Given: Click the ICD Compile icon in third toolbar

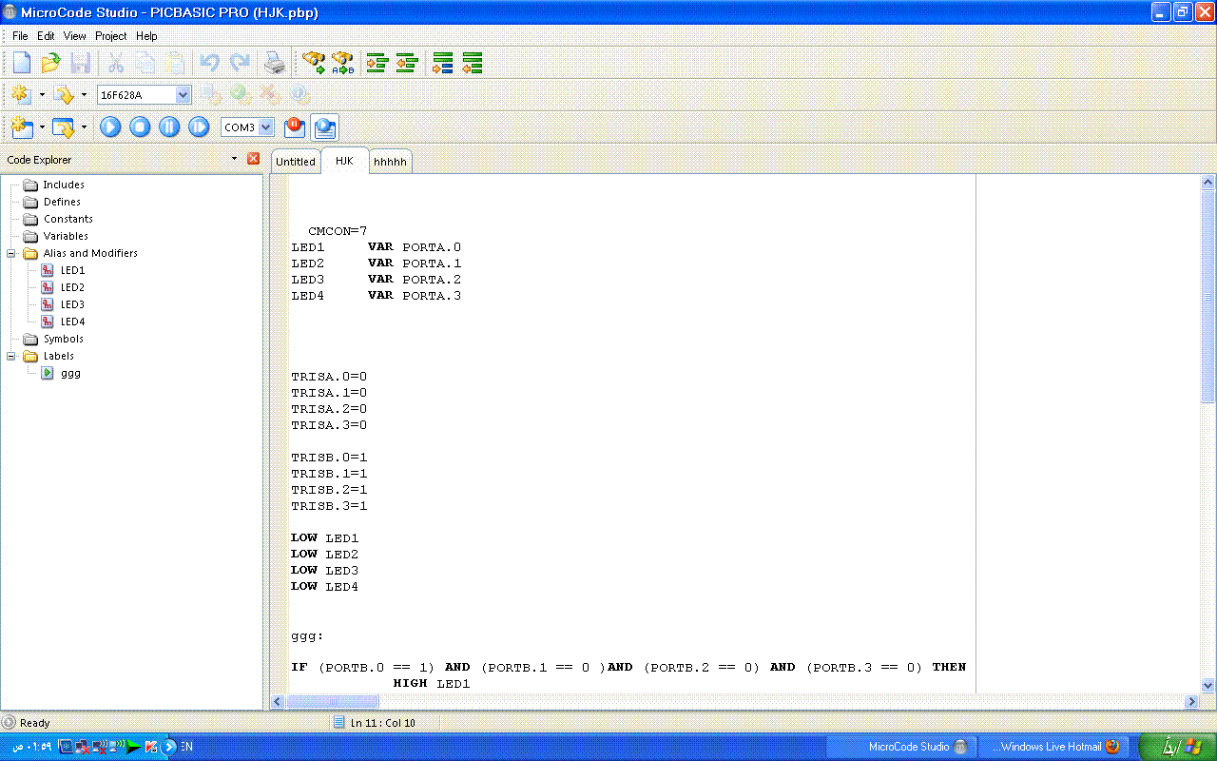Looking at the screenshot, I should coord(21,127).
